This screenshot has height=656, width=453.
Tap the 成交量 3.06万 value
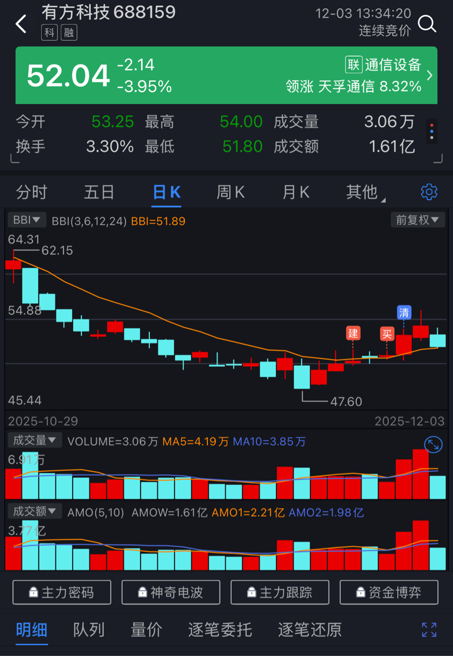[389, 122]
